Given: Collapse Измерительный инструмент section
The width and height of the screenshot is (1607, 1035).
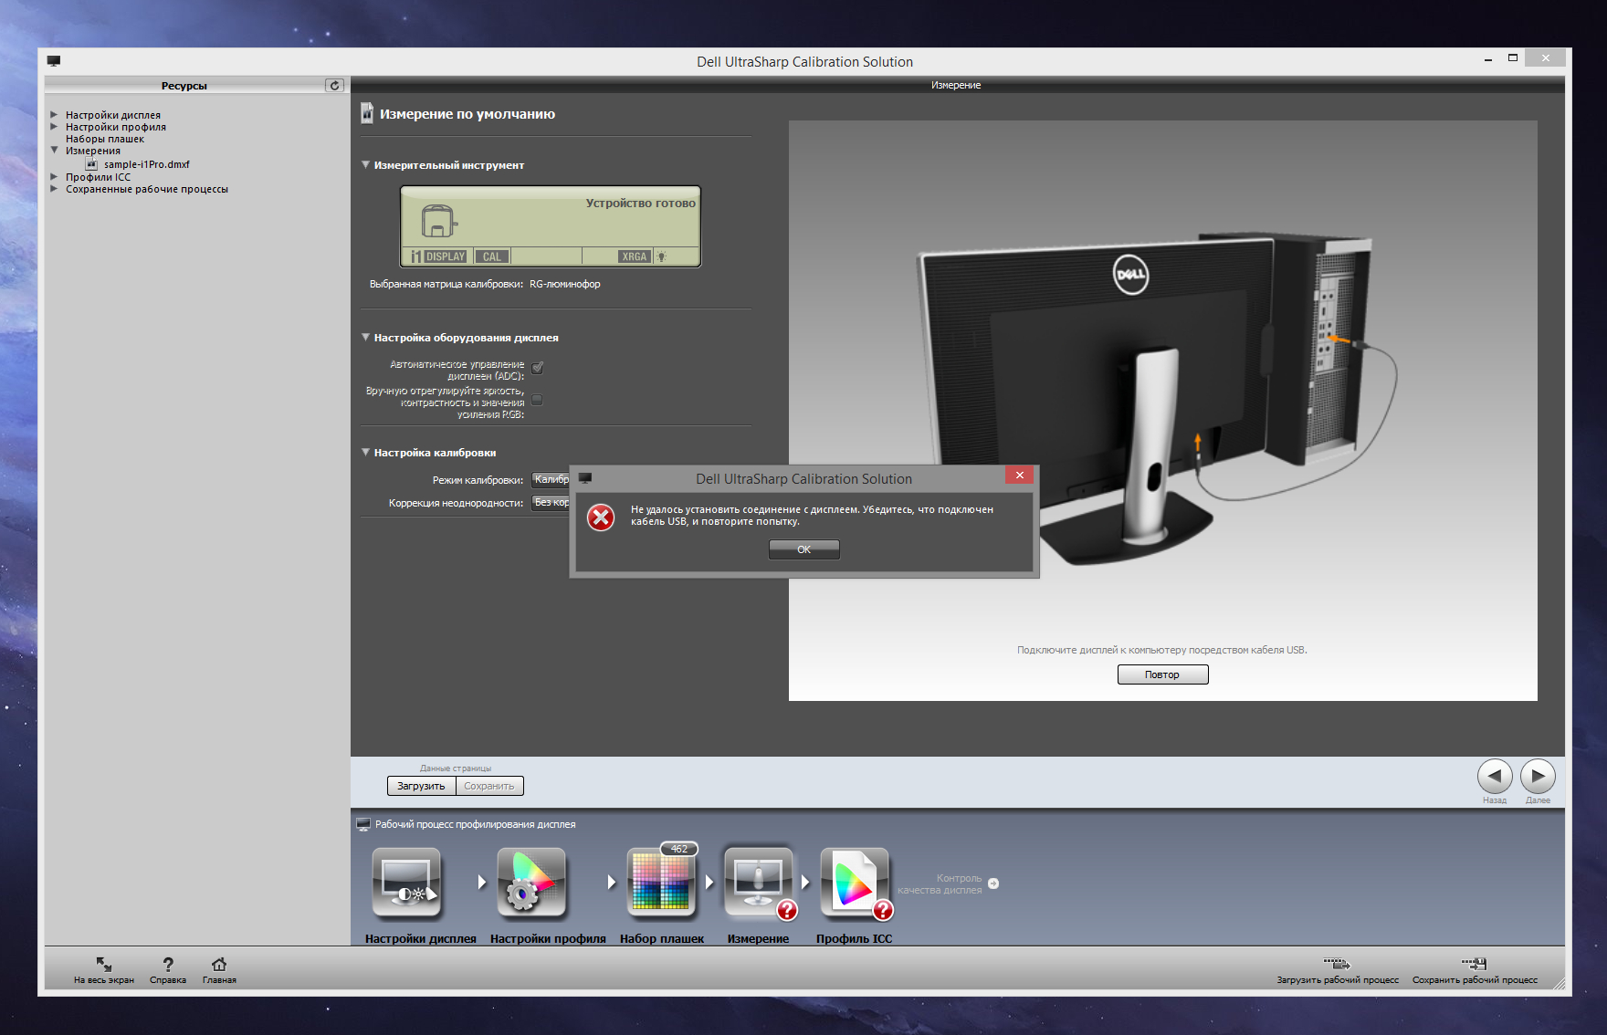Looking at the screenshot, I should tap(366, 164).
